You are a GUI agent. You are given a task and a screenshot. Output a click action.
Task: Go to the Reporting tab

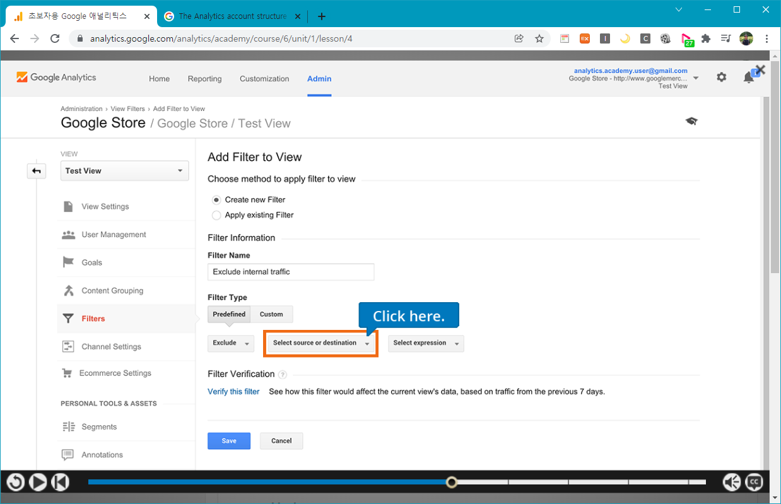[204, 79]
